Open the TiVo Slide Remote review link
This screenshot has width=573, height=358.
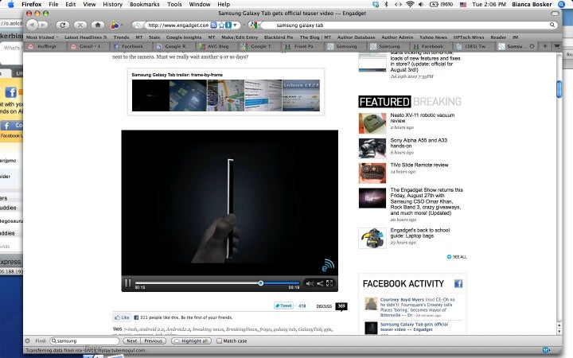[x=419, y=165]
